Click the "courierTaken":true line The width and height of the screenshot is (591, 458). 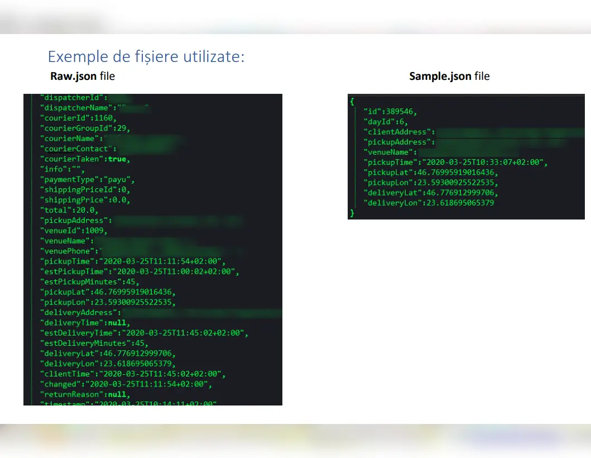[85, 159]
